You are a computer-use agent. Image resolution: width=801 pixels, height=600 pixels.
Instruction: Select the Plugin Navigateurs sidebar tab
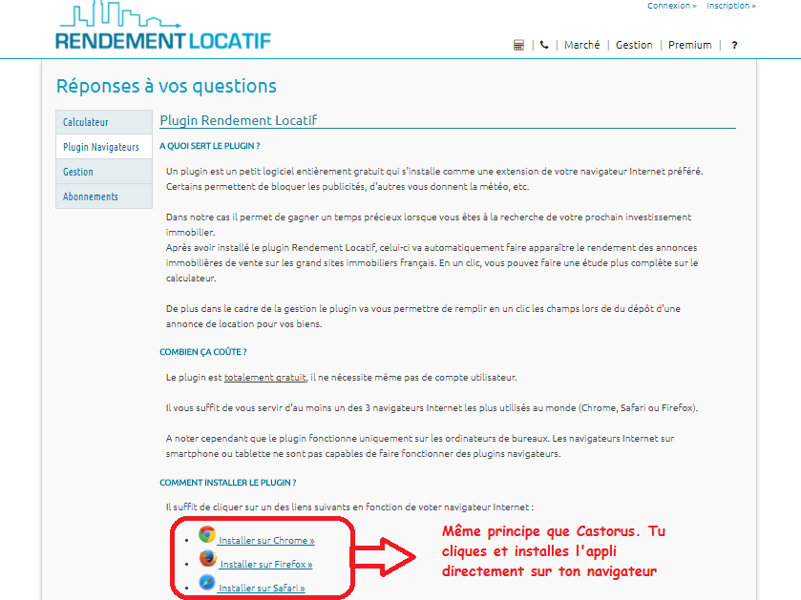(104, 147)
